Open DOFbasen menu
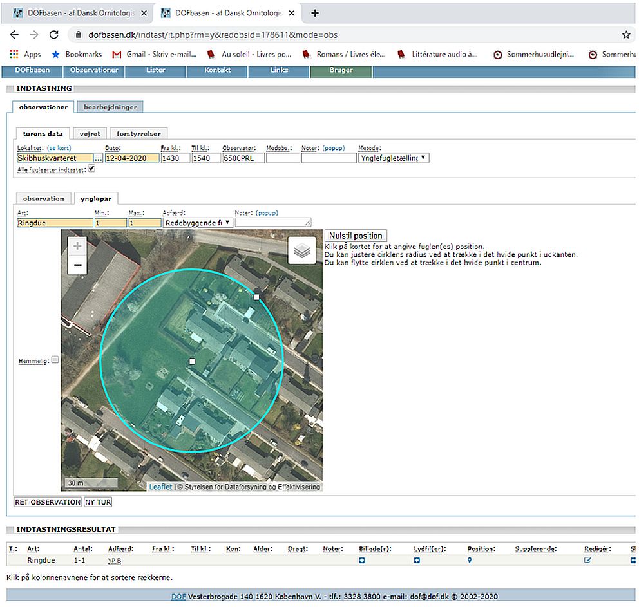 point(32,70)
